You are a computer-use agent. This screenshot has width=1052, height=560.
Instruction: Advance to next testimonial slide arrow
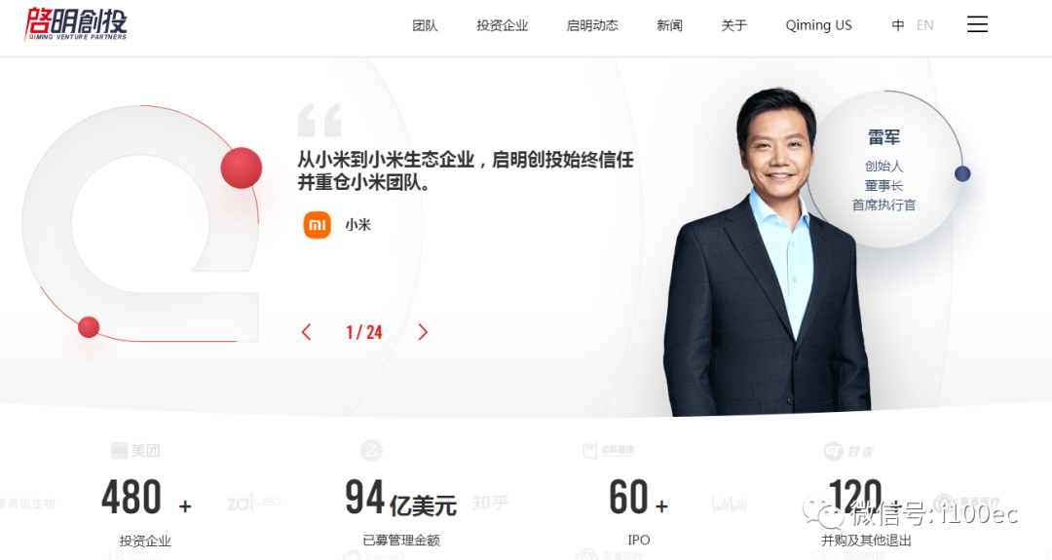423,332
